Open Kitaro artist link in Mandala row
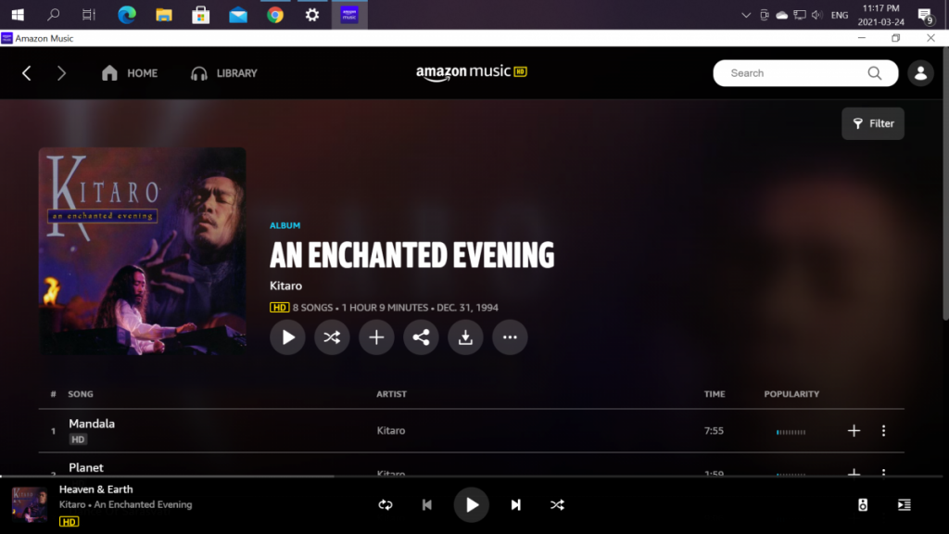The height and width of the screenshot is (534, 949). coord(391,430)
